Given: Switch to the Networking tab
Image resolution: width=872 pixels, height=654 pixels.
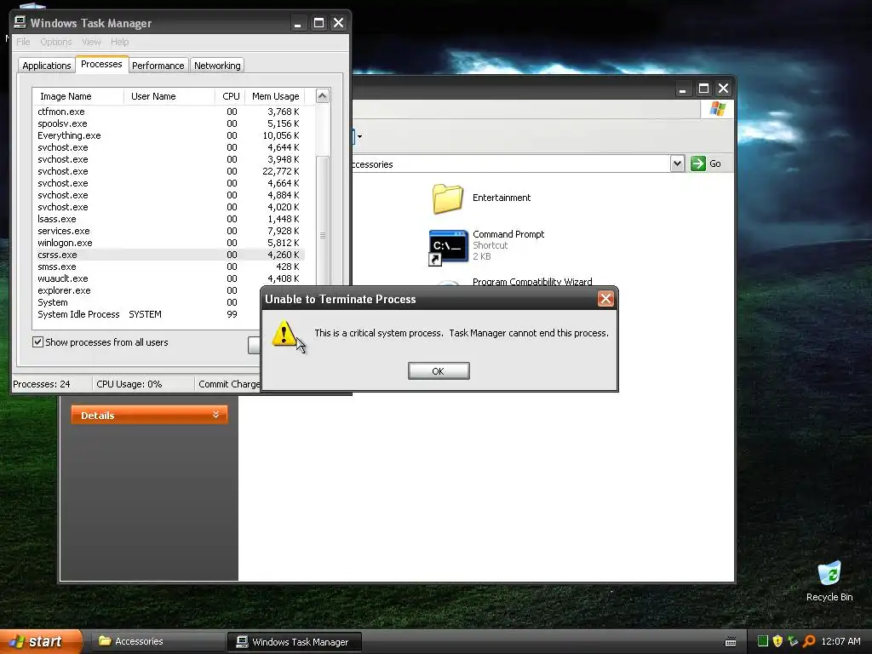Looking at the screenshot, I should [217, 66].
